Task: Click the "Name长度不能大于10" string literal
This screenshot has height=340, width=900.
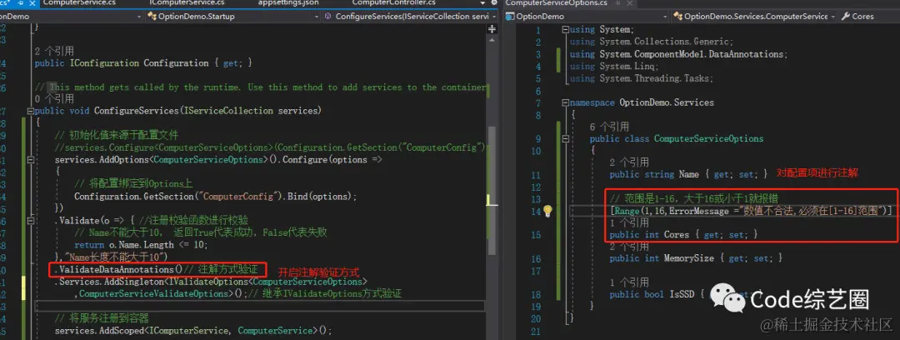Action: (117, 256)
